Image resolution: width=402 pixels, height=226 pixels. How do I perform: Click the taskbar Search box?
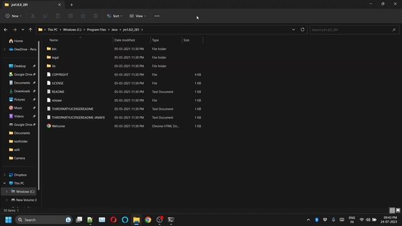pyautogui.click(x=43, y=220)
